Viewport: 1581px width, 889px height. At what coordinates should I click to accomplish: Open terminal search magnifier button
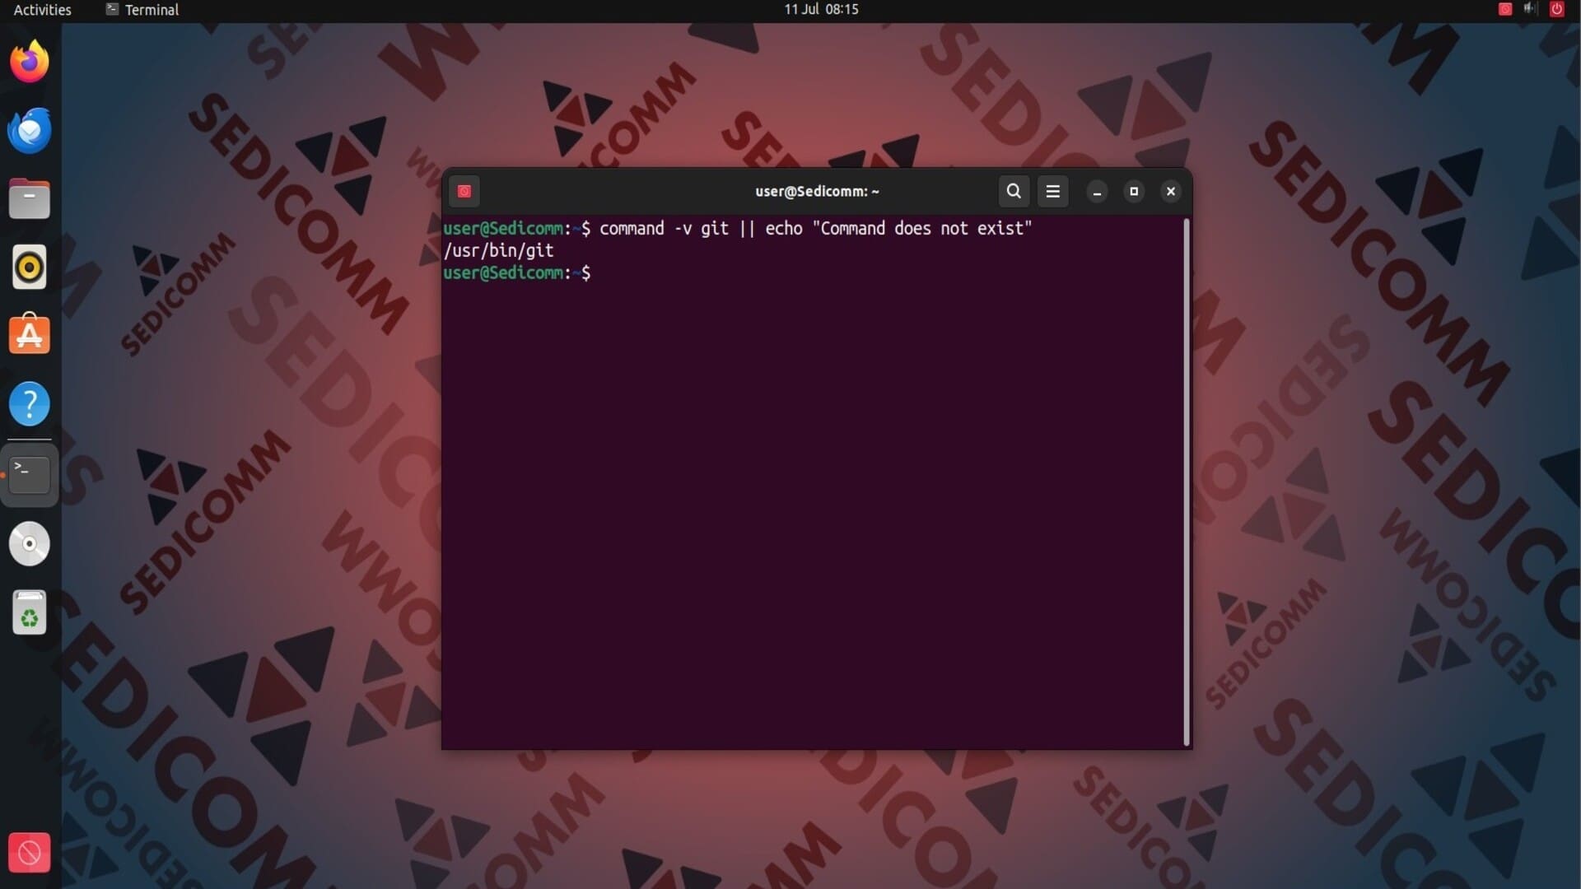(x=1014, y=191)
